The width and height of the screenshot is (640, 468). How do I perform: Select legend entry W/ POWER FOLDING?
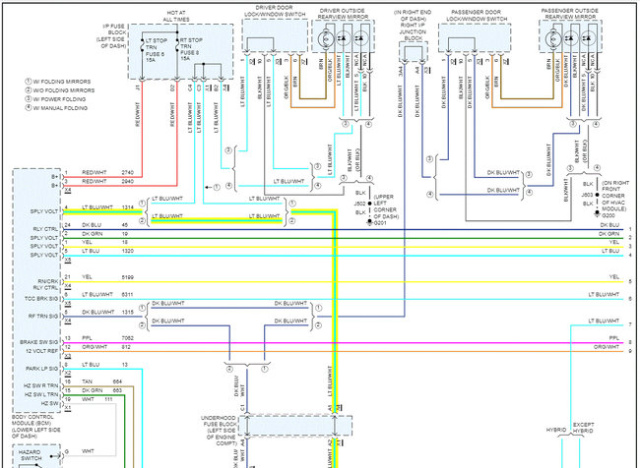(x=55, y=99)
